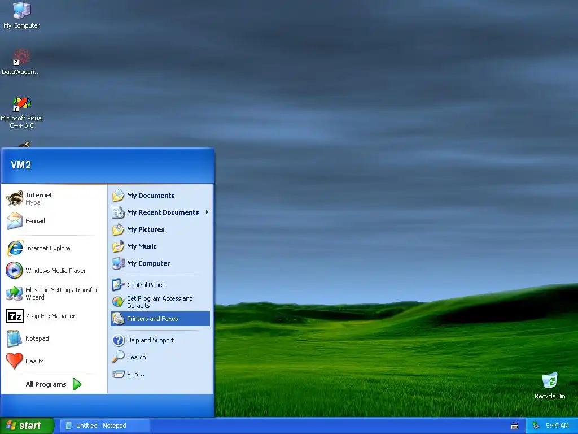Select DataWagon desktop shortcut
The width and height of the screenshot is (578, 434).
tap(21, 62)
